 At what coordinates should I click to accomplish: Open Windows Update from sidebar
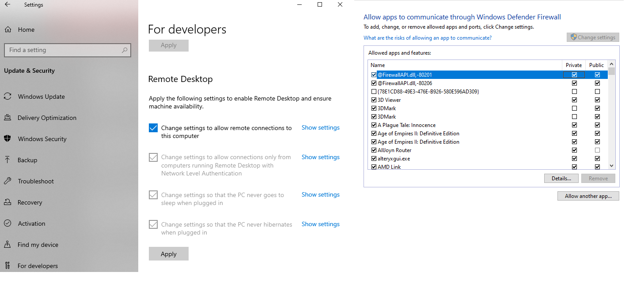point(41,97)
